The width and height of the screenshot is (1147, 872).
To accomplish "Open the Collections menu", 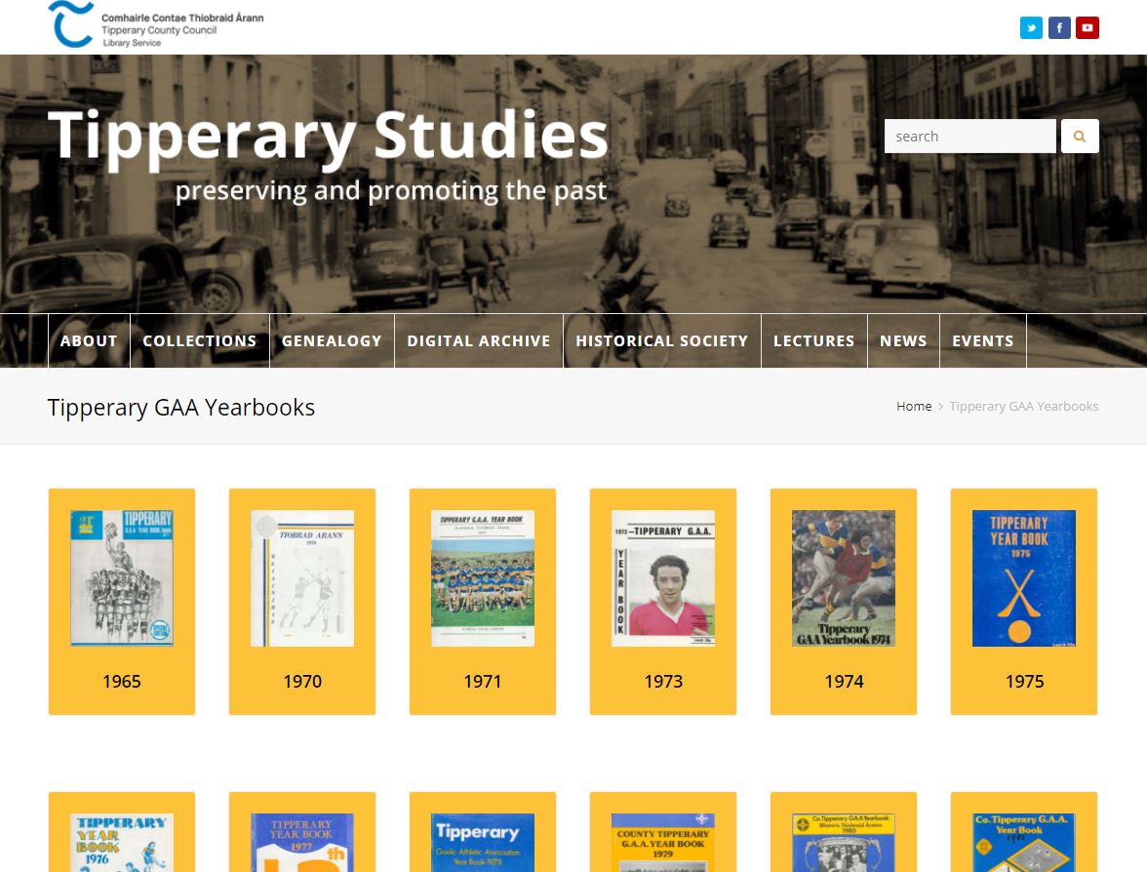I will (x=199, y=340).
